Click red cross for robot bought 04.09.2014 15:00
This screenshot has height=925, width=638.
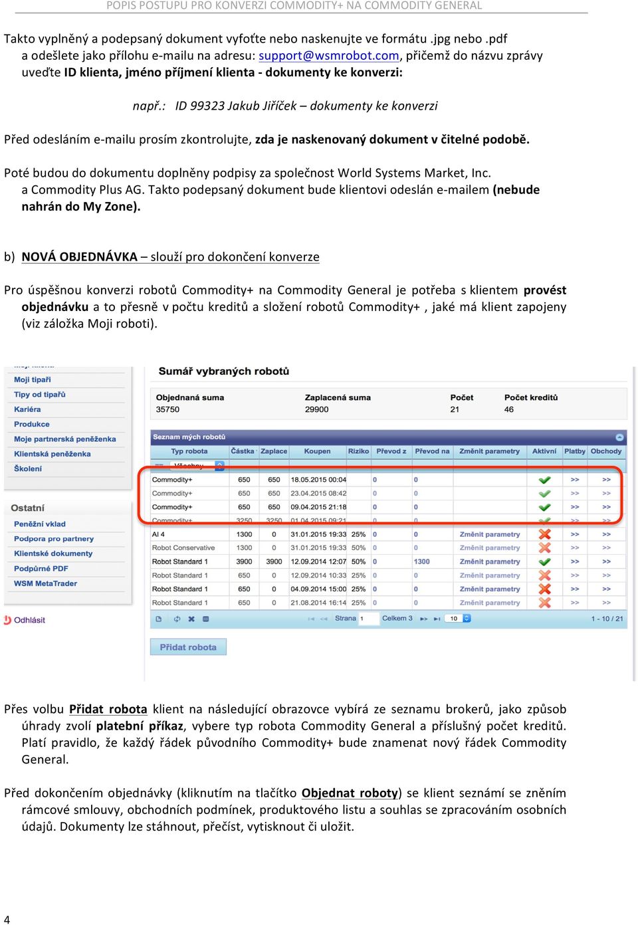coord(545,589)
